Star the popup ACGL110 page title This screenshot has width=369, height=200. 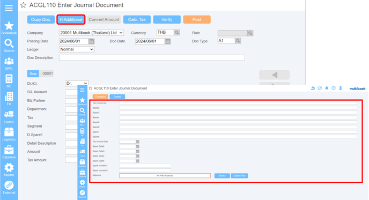pyautogui.click(x=90, y=88)
